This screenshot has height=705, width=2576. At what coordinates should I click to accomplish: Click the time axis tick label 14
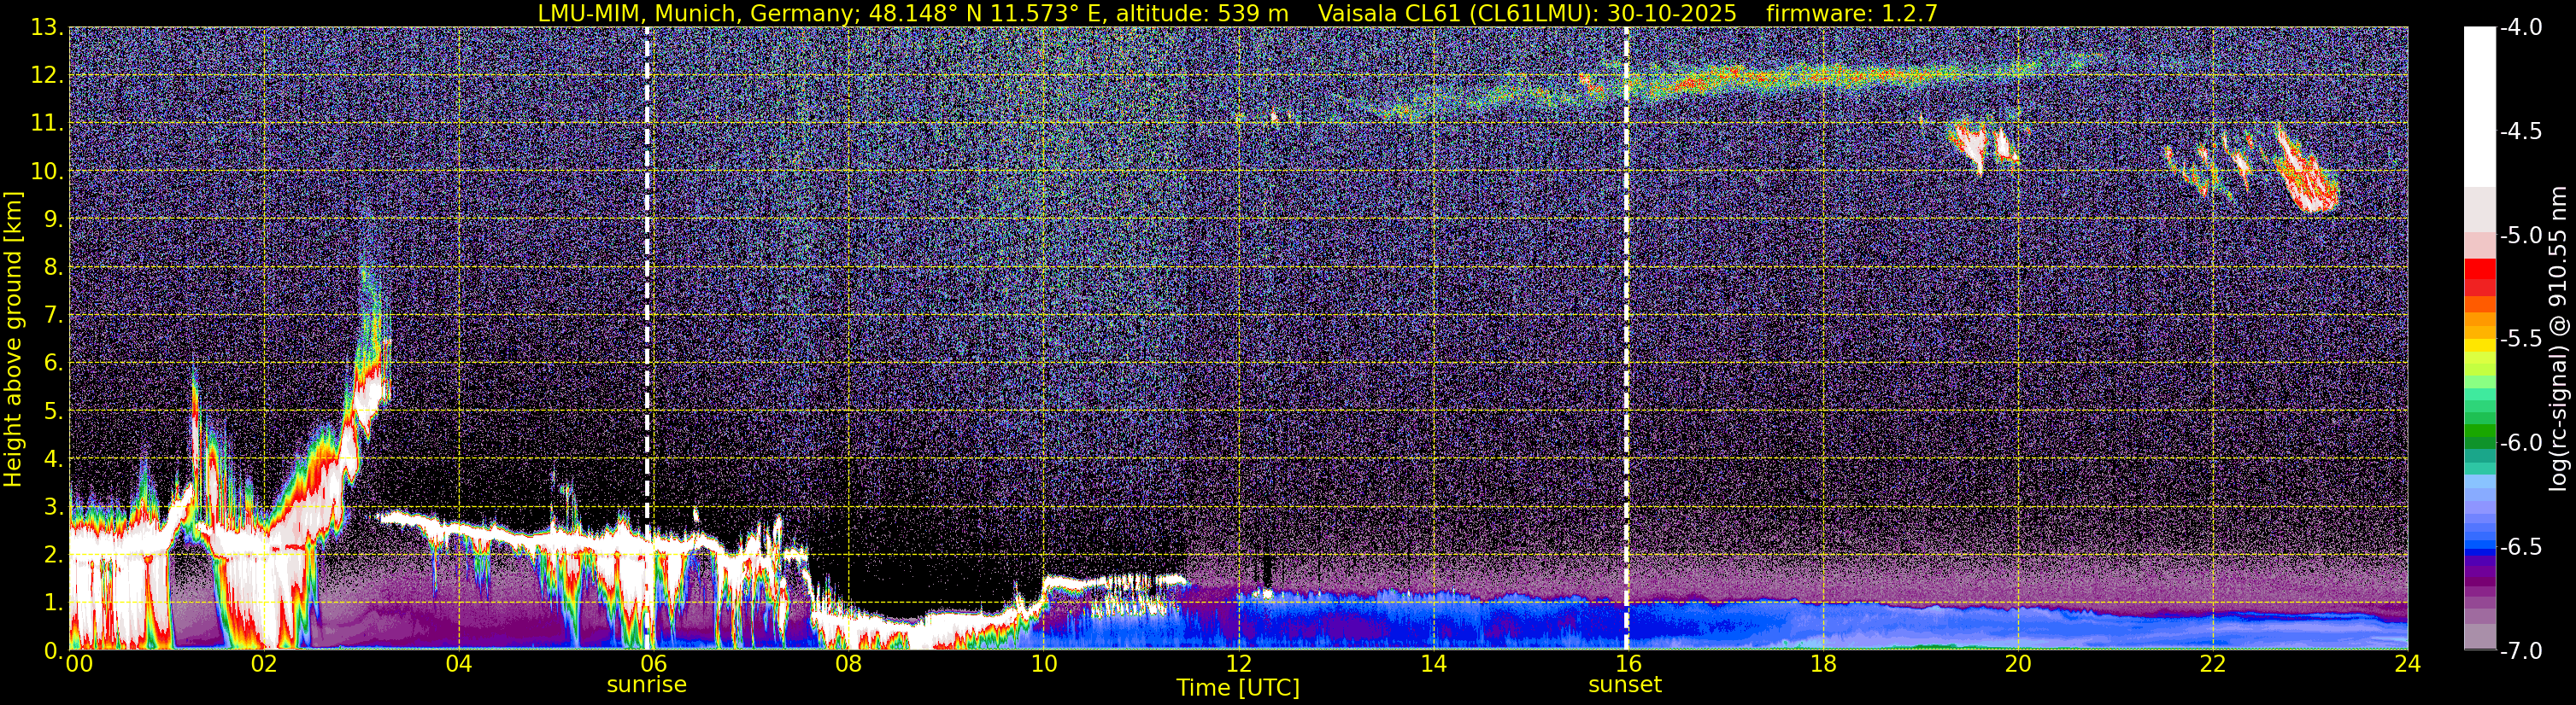click(x=1433, y=664)
